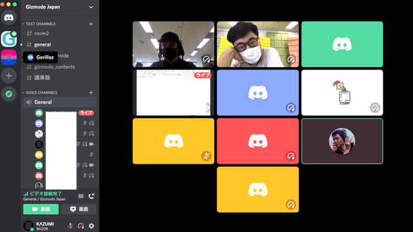Add a server with plus icon

8,76
